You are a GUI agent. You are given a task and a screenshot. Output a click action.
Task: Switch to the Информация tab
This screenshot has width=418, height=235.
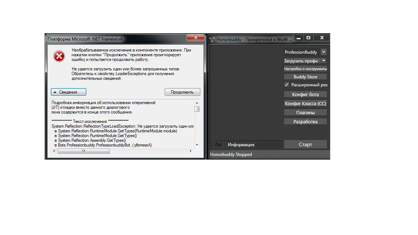241,145
